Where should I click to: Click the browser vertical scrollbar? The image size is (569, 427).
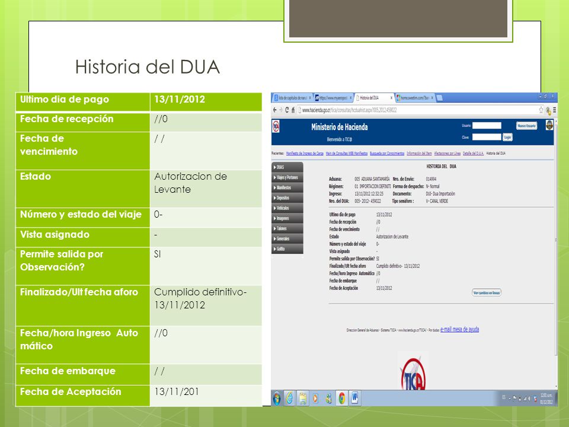pyautogui.click(x=556, y=240)
